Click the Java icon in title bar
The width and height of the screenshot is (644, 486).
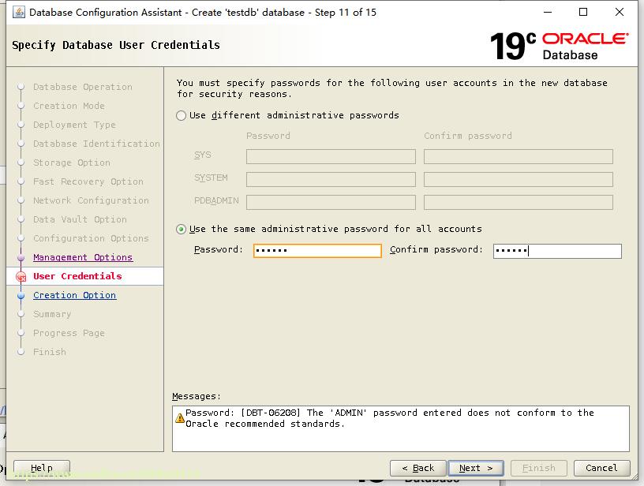19,13
